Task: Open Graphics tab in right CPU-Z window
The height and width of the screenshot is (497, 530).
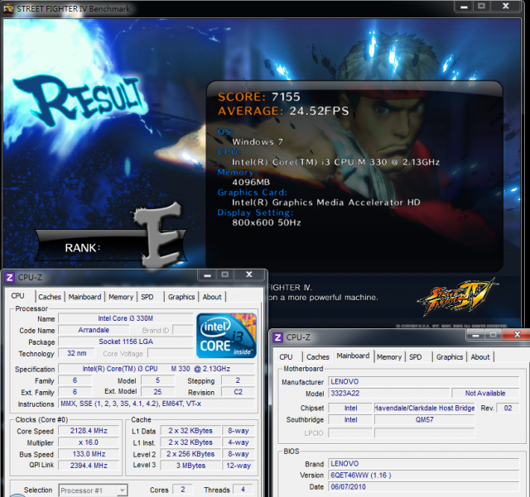Action: (450, 357)
